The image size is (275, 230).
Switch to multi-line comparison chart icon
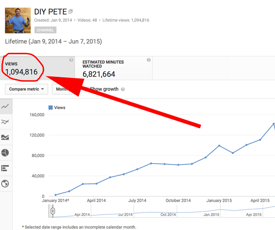click(x=5, y=122)
